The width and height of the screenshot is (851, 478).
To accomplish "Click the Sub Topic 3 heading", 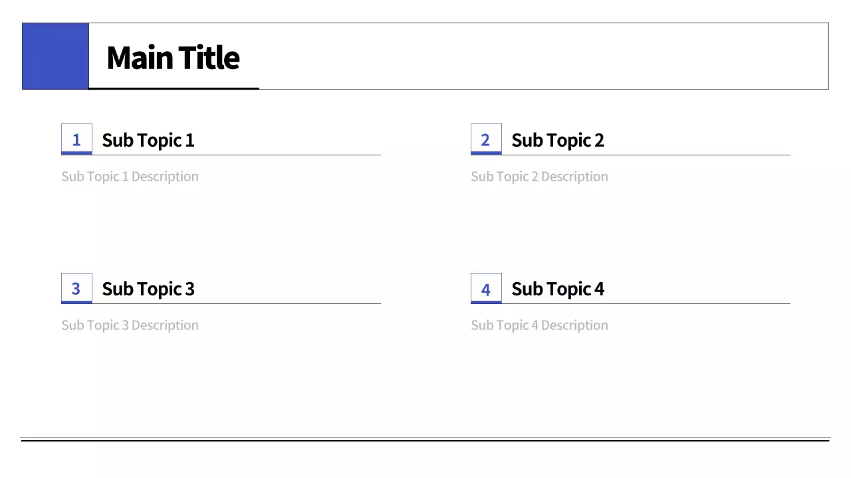I will 148,289.
